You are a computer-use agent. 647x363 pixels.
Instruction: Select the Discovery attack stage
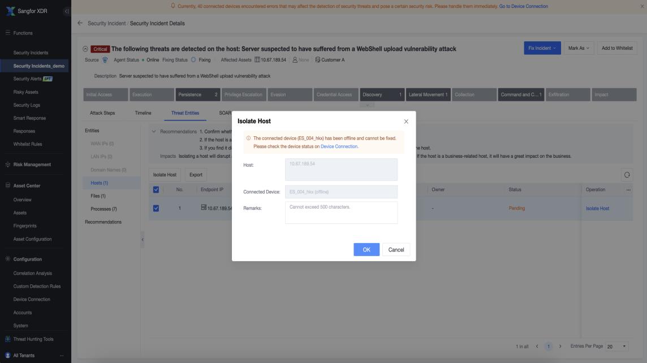(382, 94)
